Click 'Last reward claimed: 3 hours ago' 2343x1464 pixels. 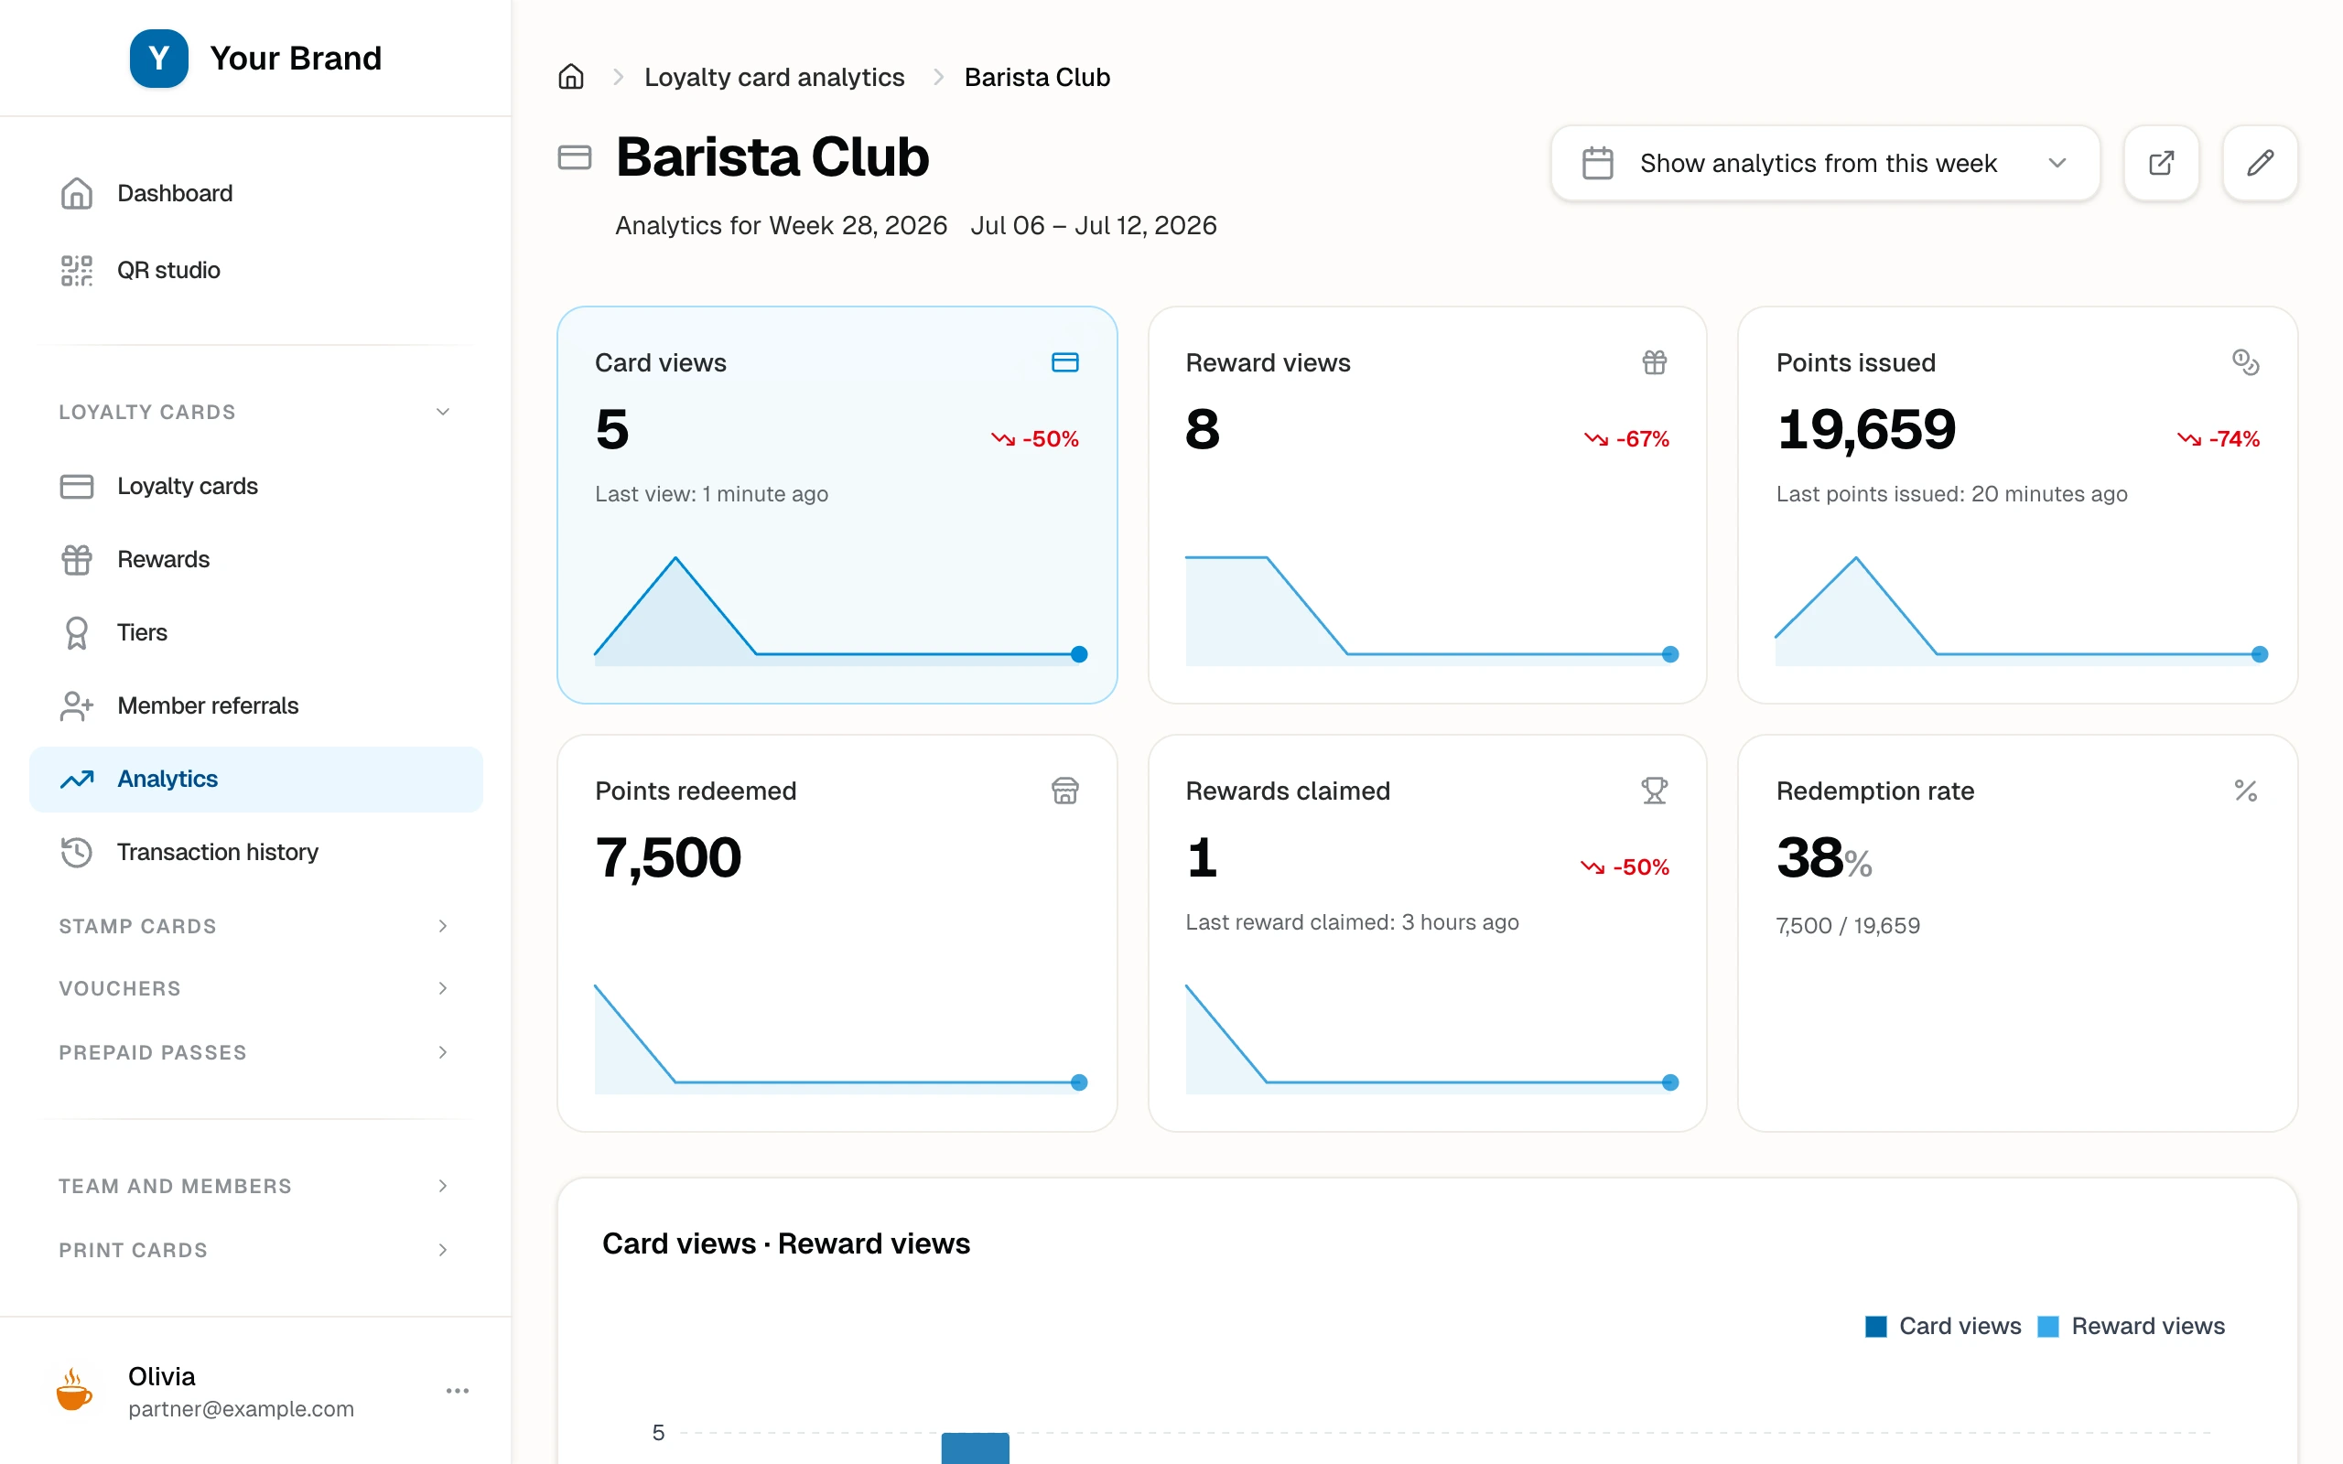[x=1353, y=921]
